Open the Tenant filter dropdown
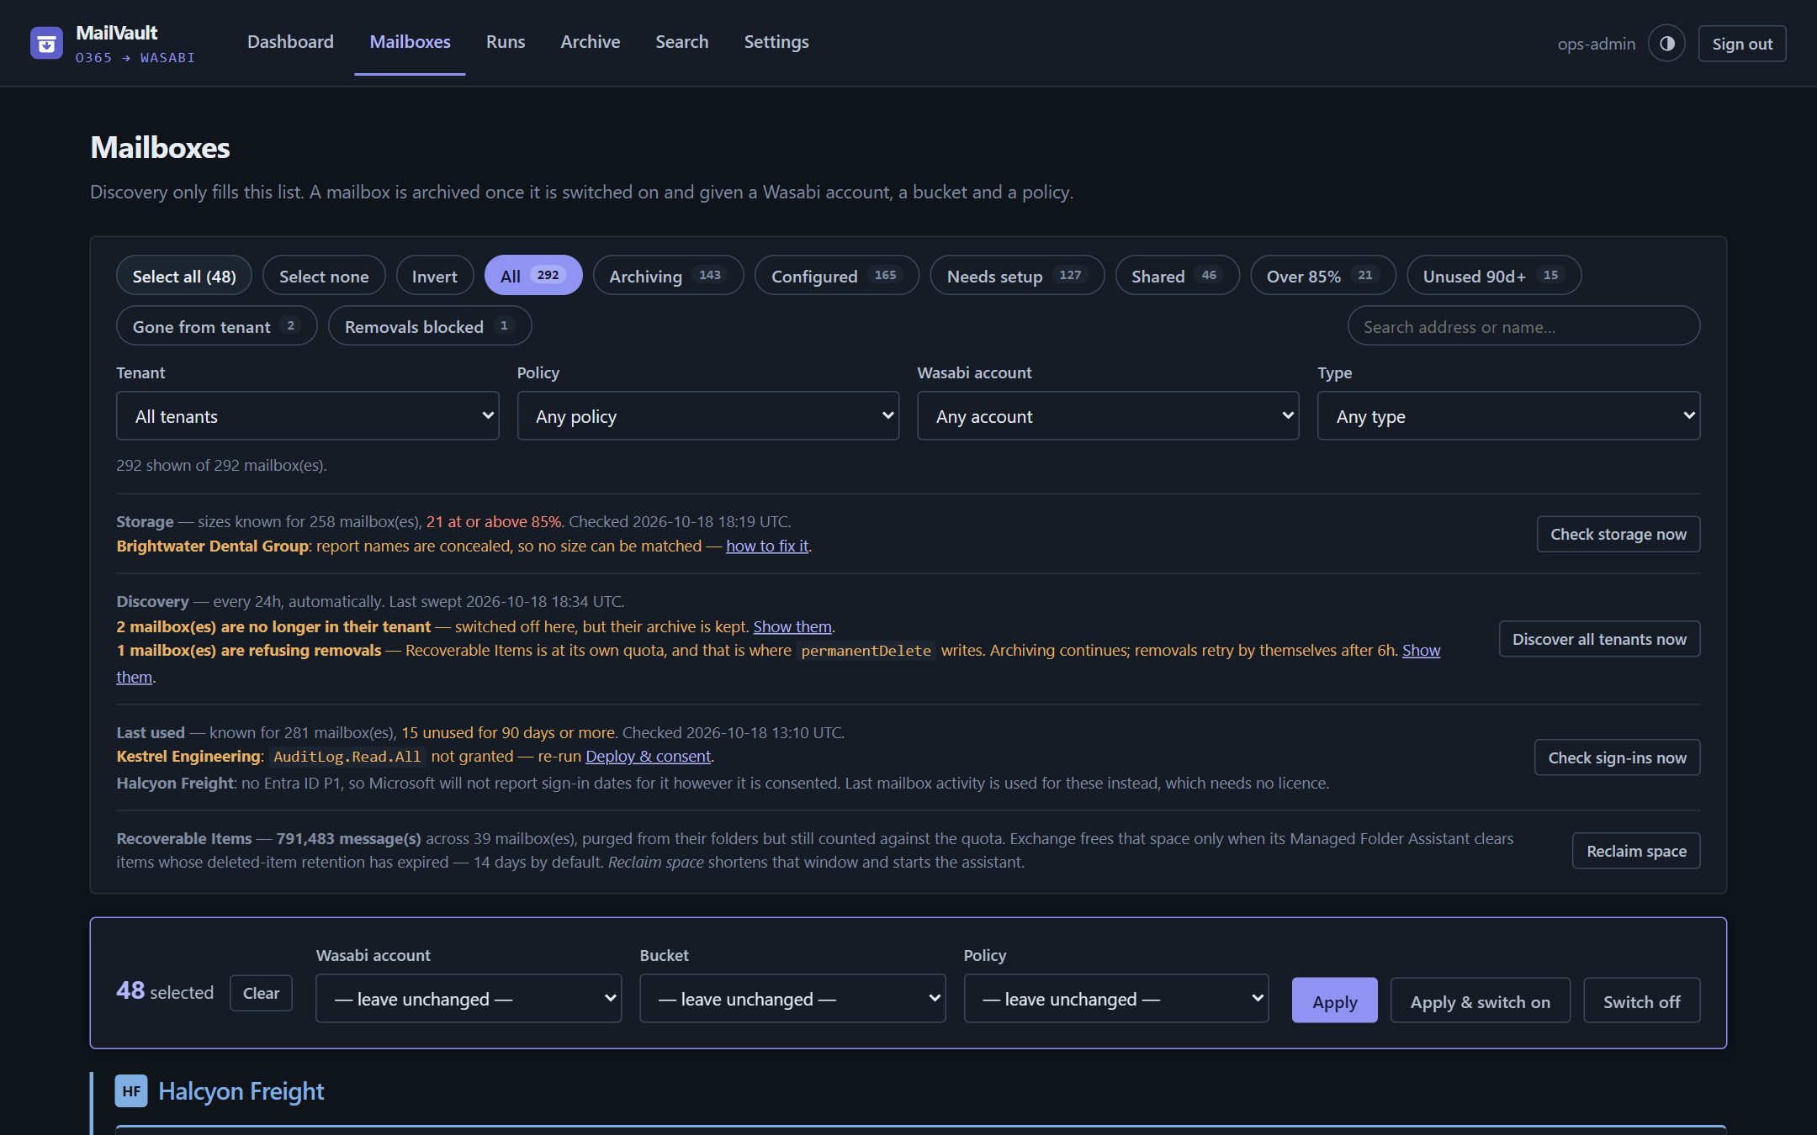The height and width of the screenshot is (1135, 1817). pos(307,416)
